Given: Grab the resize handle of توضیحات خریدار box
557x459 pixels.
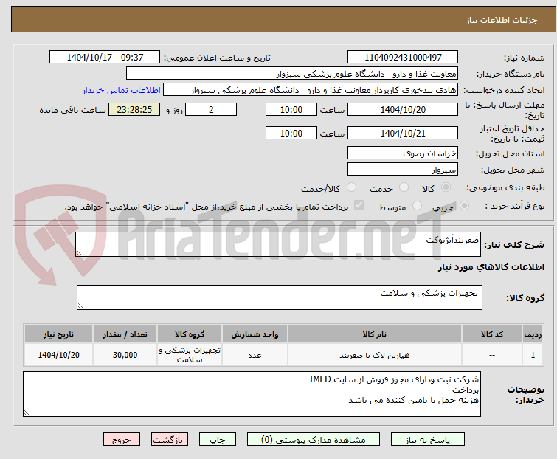Looking at the screenshot, I should [27, 413].
